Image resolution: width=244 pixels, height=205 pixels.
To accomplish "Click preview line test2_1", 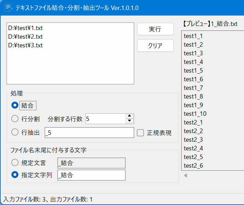I will [193, 122].
